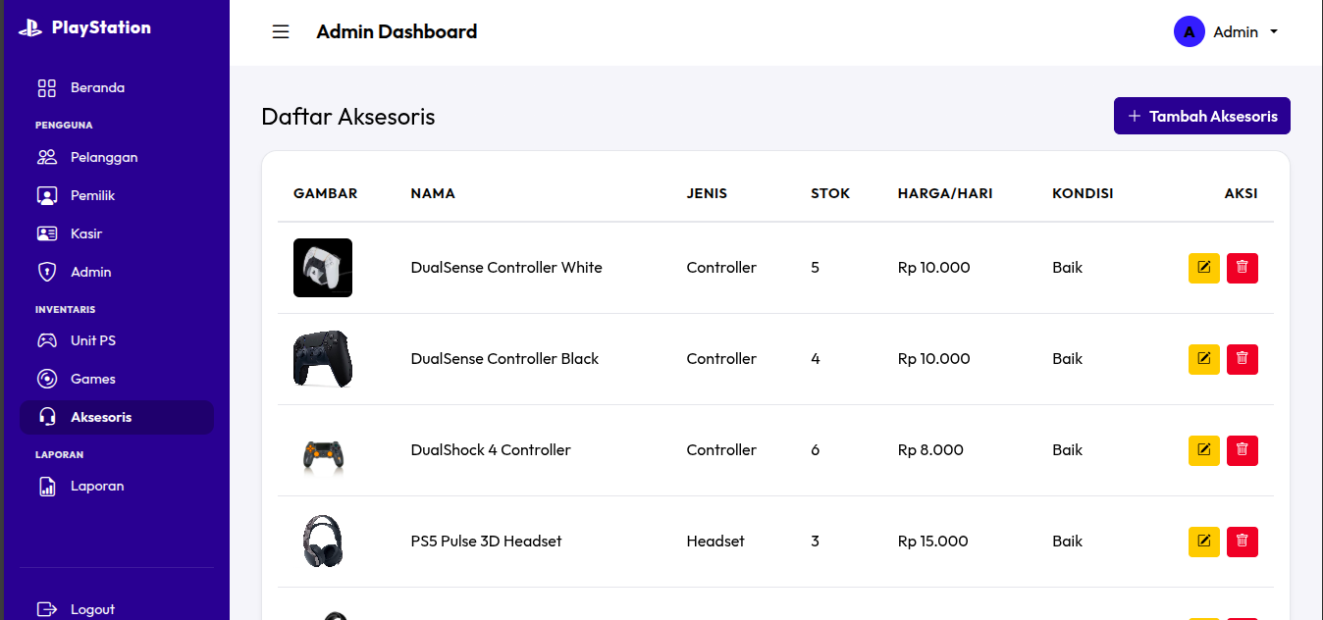Select Kasir in the sidebar
Viewport: 1323px width, 620px height.
[117, 234]
